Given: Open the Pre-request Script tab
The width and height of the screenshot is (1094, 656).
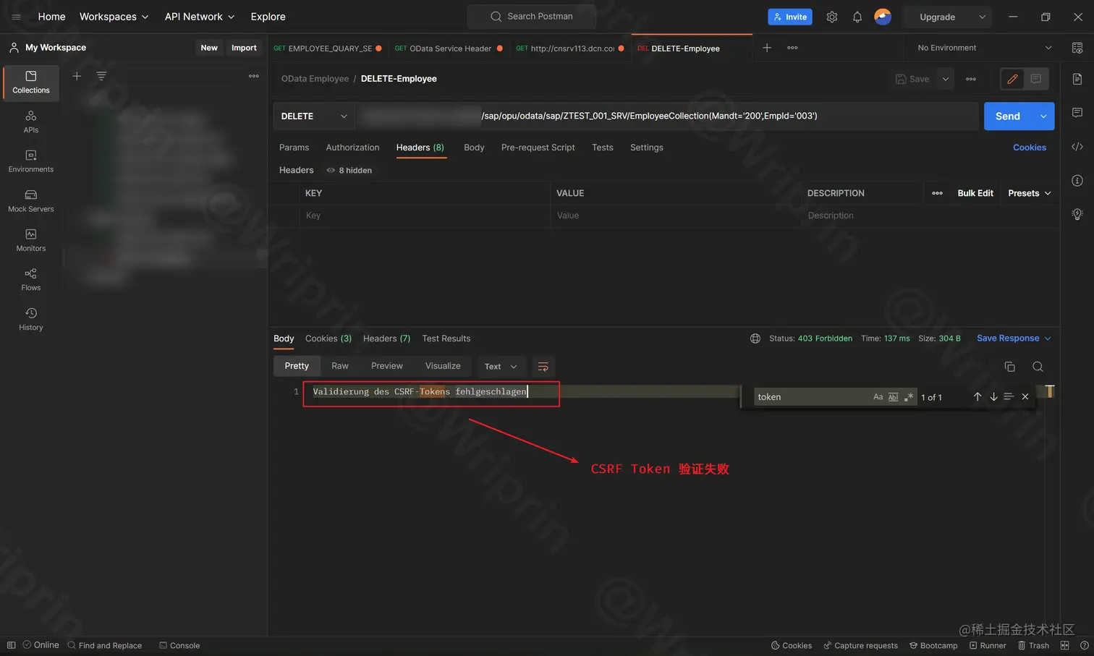Looking at the screenshot, I should coord(538,148).
